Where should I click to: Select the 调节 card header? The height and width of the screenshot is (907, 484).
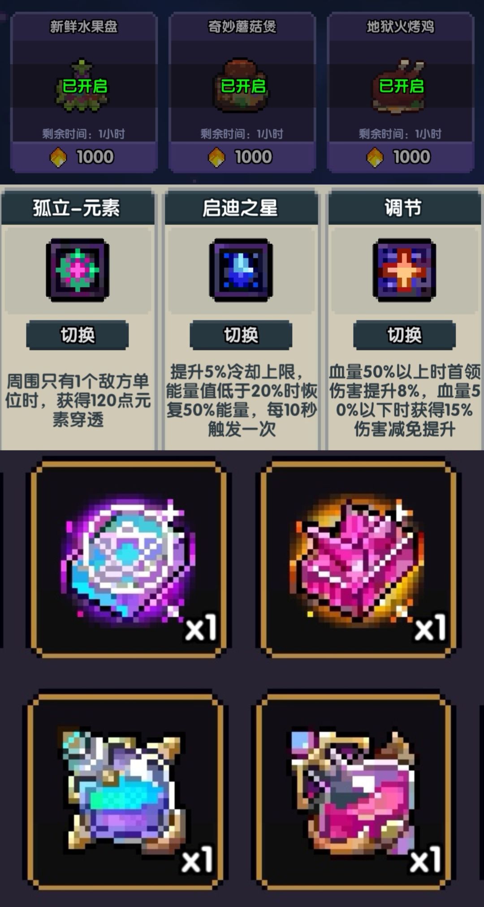tap(404, 208)
